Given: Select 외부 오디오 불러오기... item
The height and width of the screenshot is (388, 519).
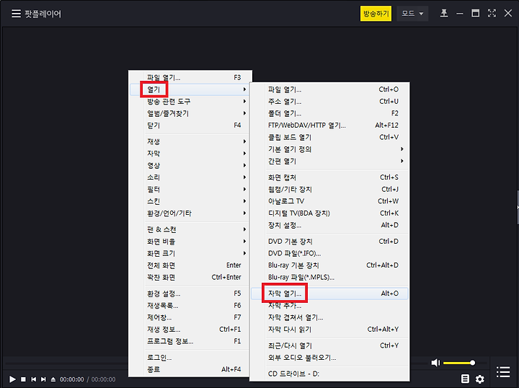Looking at the screenshot, I should 329,357.
